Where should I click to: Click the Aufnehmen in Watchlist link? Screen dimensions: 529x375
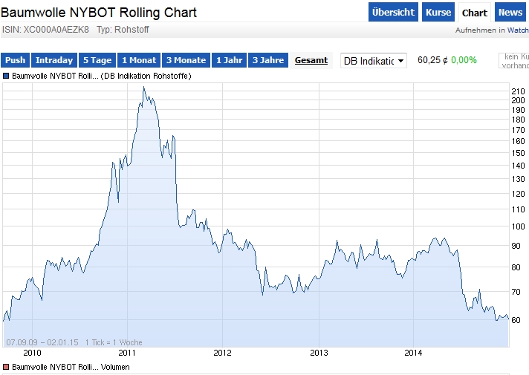492,30
